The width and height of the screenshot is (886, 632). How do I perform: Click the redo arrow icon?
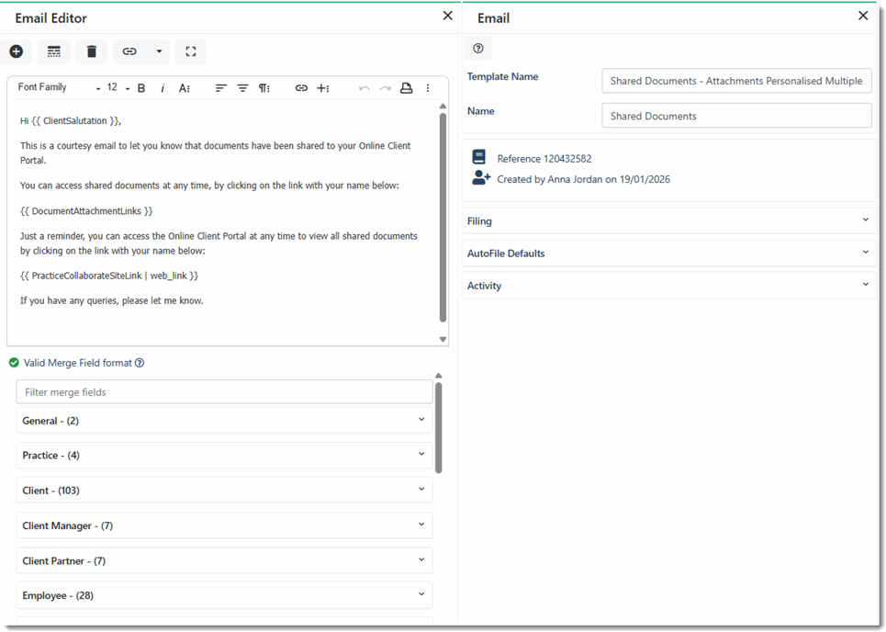coord(386,88)
